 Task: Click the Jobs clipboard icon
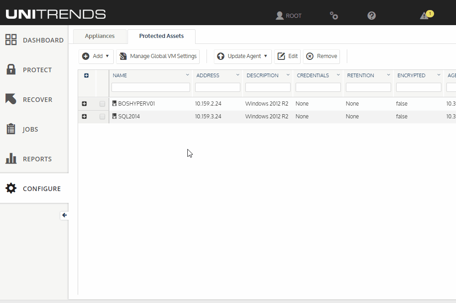coord(11,129)
